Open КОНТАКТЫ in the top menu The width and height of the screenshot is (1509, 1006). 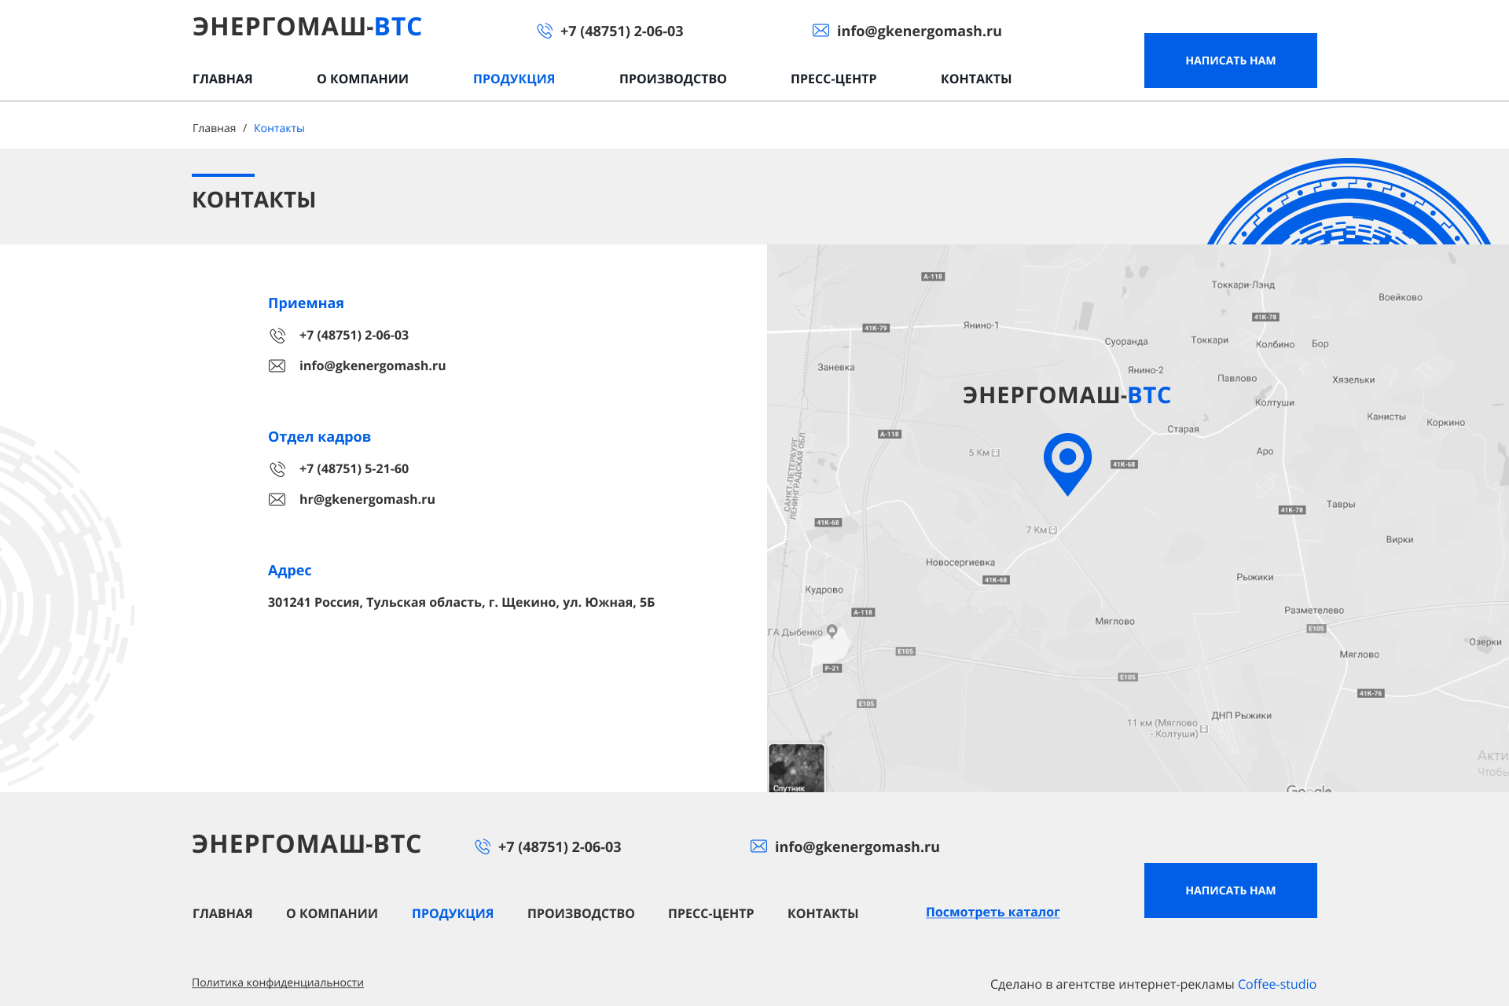point(976,79)
